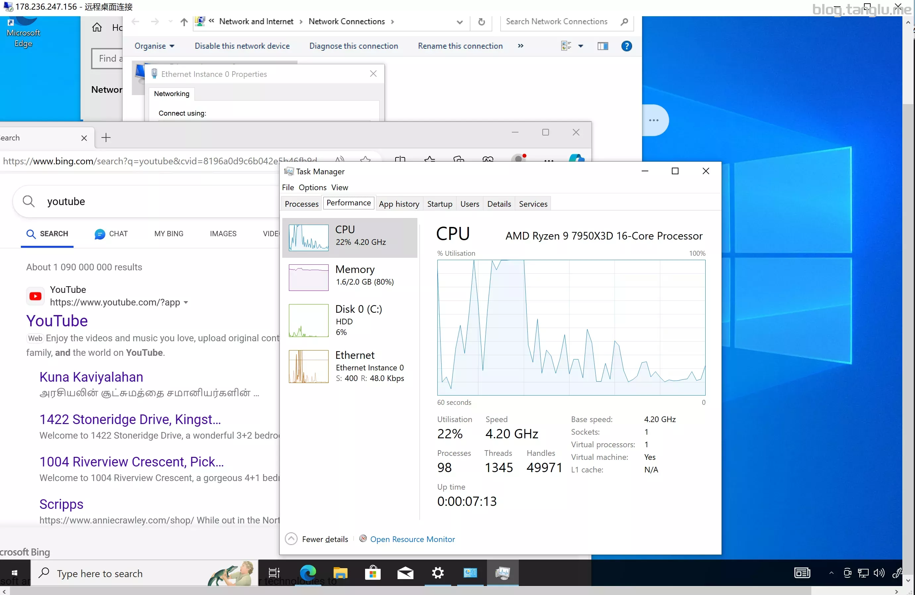Image resolution: width=915 pixels, height=595 pixels.
Task: Click the Task Manager Options menu
Action: (312, 187)
